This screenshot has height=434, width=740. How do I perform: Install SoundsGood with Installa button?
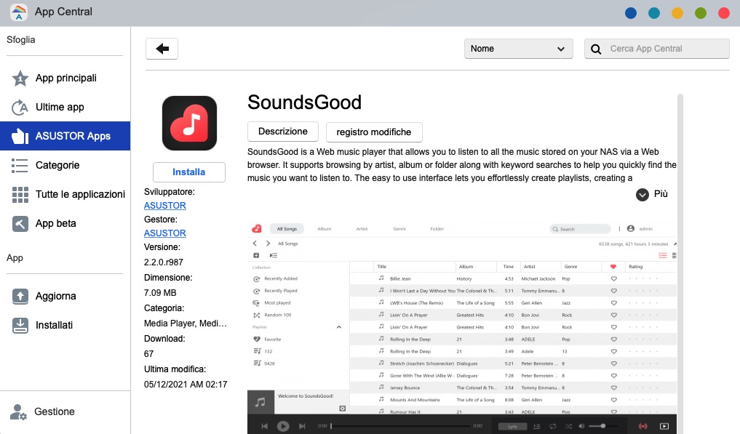(x=188, y=172)
